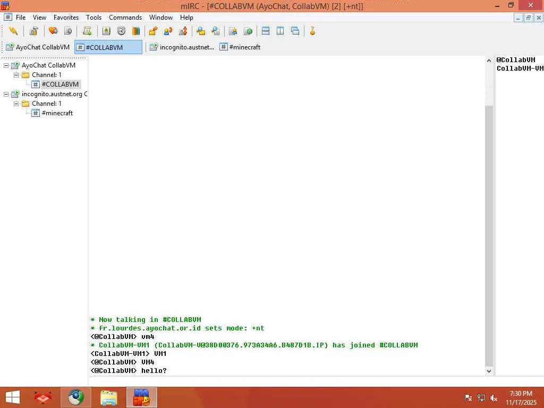Select CollabVM-VM1 in nickname list
Screen dimensions: 544x408
[520, 69]
